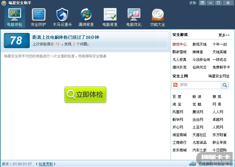Screen dimensions: 235x167
Task: Open the 天地英雄 game link
Action: 220,52
